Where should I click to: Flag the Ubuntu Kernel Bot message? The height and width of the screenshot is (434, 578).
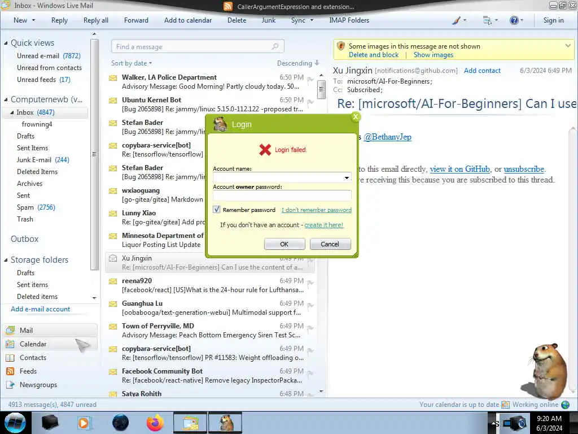click(310, 102)
